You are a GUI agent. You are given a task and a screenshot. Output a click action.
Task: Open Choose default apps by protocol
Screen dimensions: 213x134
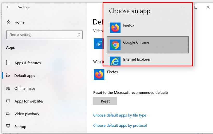point(120,125)
